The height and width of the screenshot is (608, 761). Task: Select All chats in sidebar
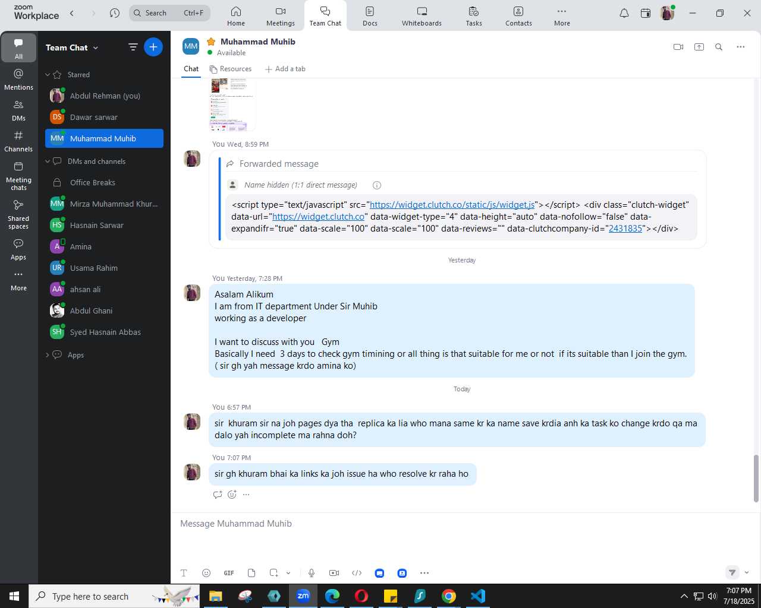pyautogui.click(x=18, y=48)
